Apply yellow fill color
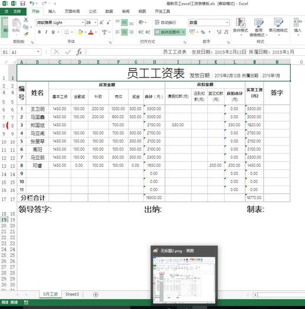The image size is (305, 309). point(80,32)
